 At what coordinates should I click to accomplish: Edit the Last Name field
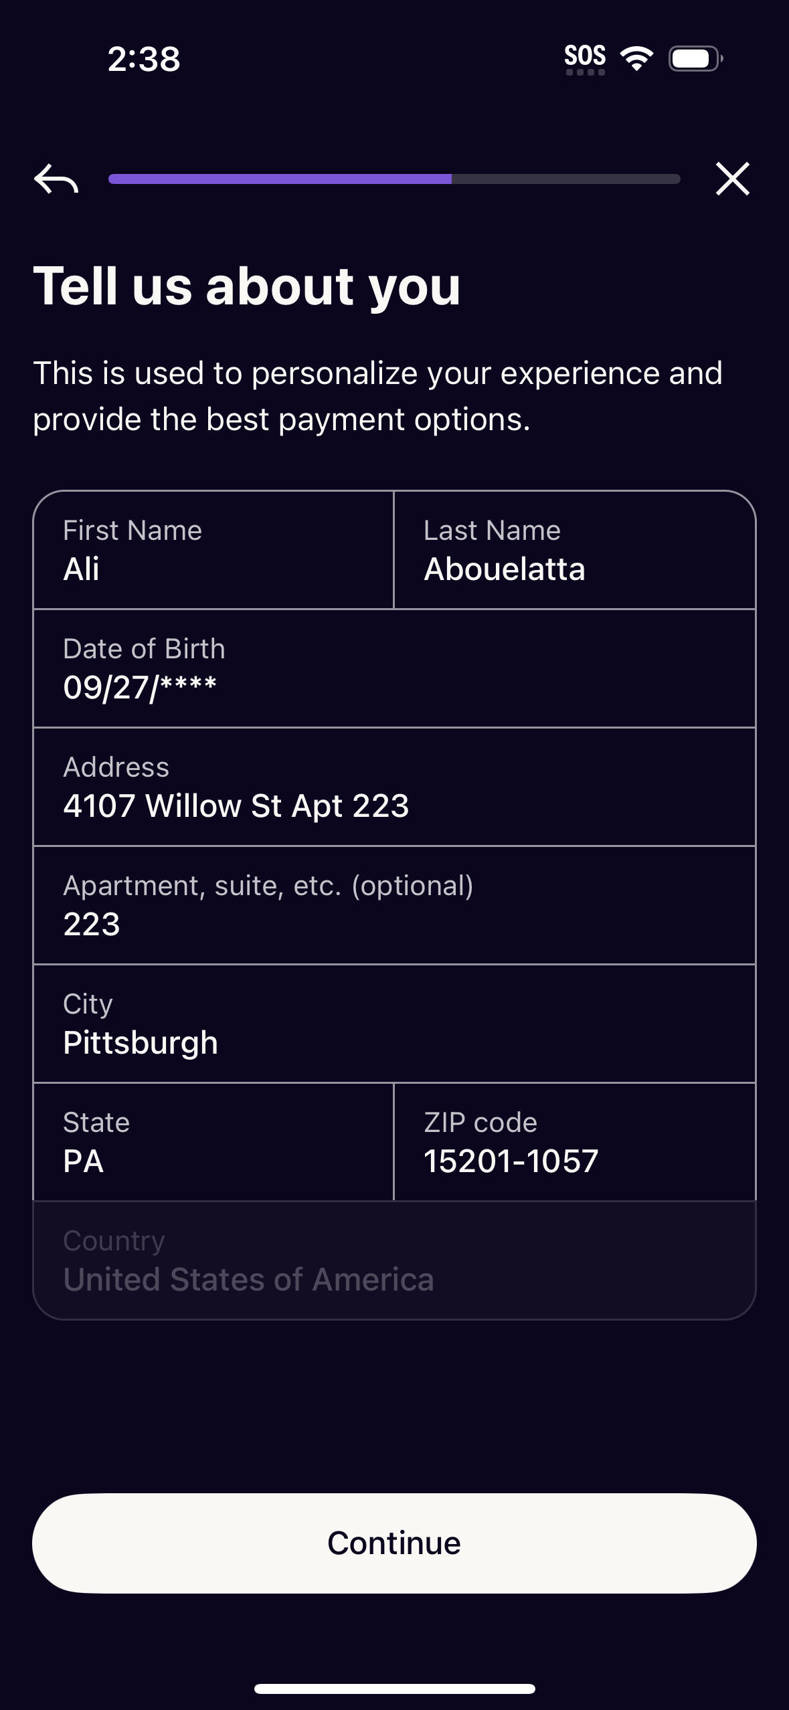pos(574,551)
